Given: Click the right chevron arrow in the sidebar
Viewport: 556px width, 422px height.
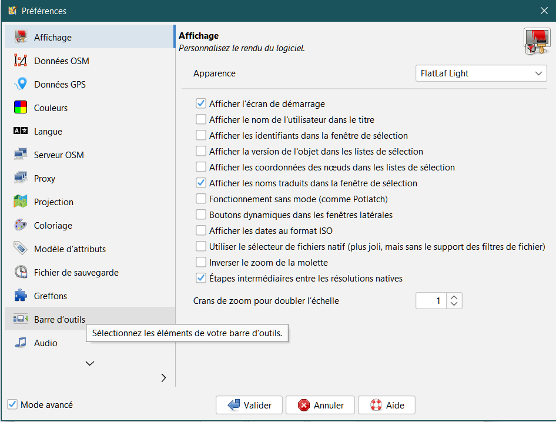Looking at the screenshot, I should tap(163, 378).
